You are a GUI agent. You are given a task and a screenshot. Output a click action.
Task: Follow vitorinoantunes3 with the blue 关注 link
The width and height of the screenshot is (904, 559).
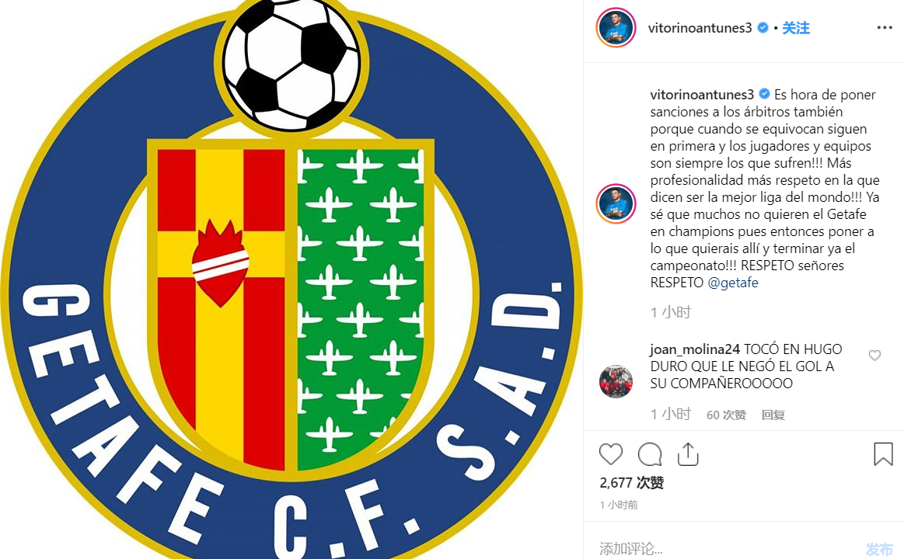point(796,28)
